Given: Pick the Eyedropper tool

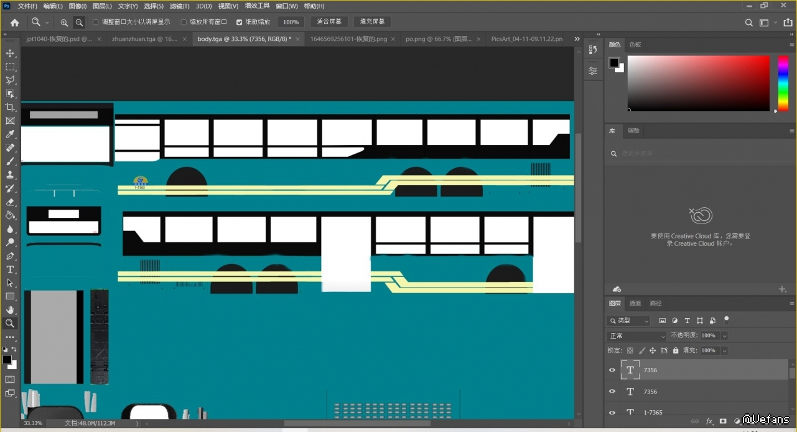Looking at the screenshot, I should [10, 134].
